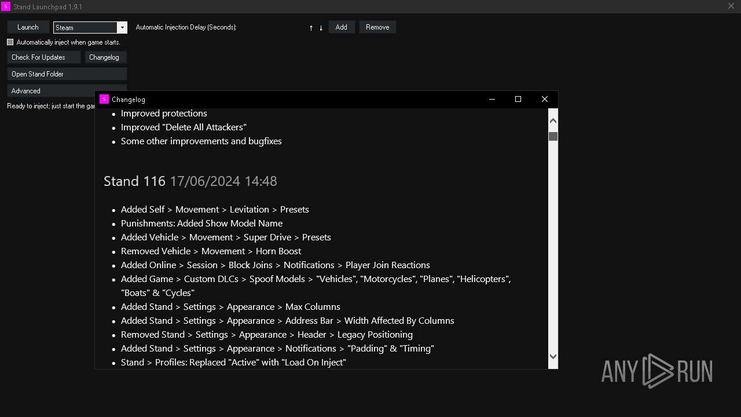Expand the Advanced section
The width and height of the screenshot is (741, 417).
[51, 91]
